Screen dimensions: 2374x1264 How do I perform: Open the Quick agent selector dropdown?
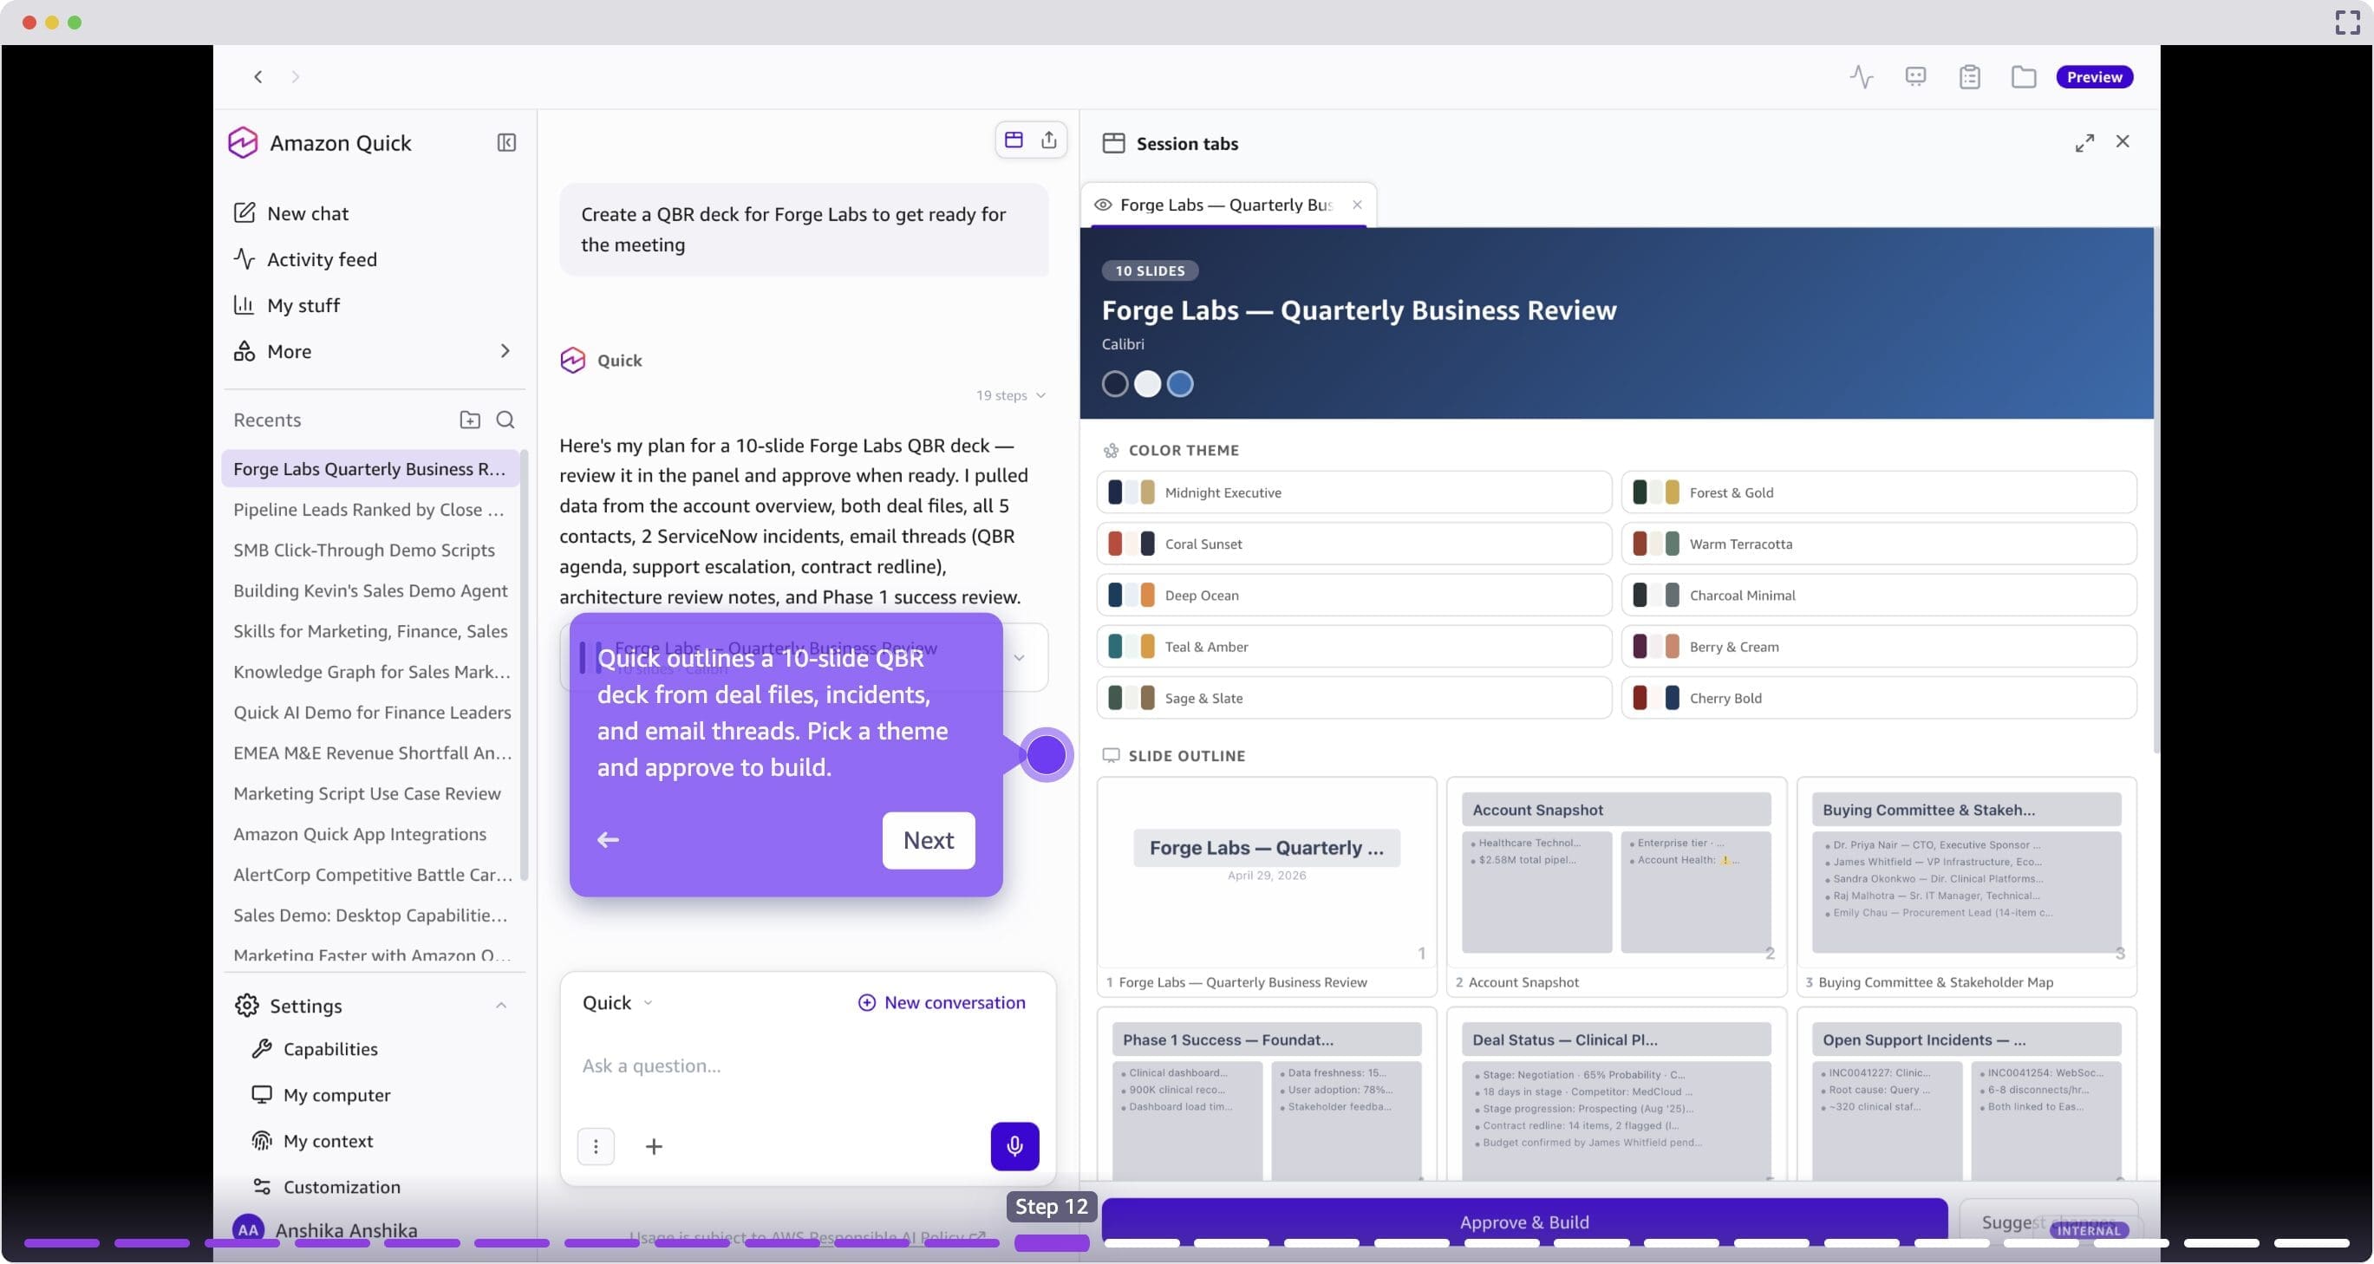pos(616,1001)
